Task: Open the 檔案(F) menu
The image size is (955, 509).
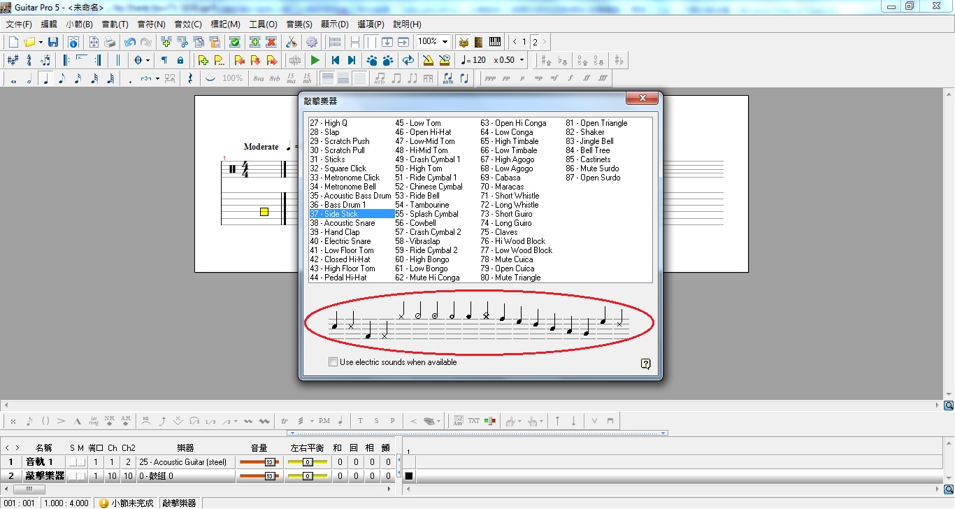Action: point(19,24)
